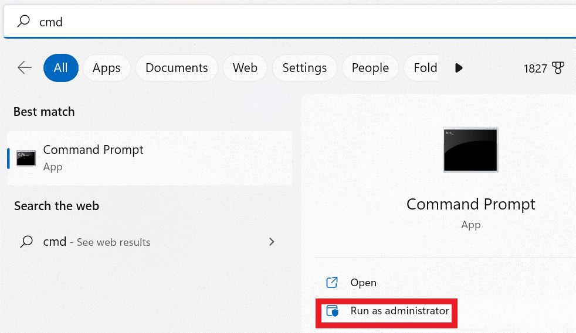Switch to the Folders filter tab
Viewport: 576px width, 333px height.
[422, 68]
